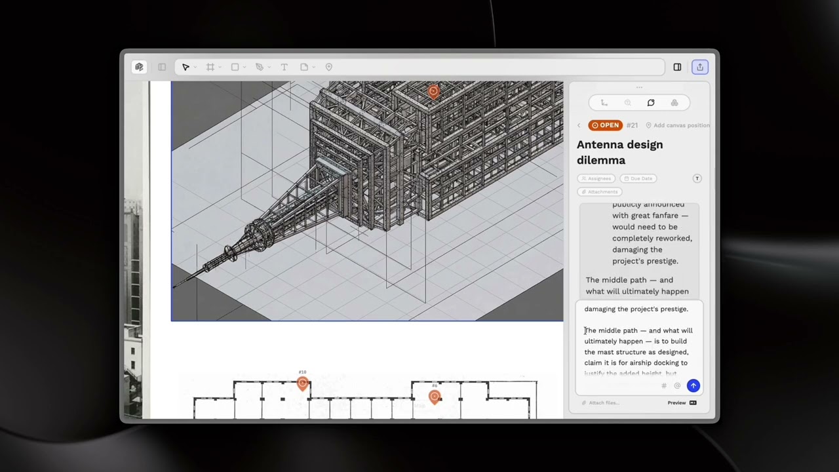
Task: Send the comment with the blue arrow
Action: pos(693,386)
